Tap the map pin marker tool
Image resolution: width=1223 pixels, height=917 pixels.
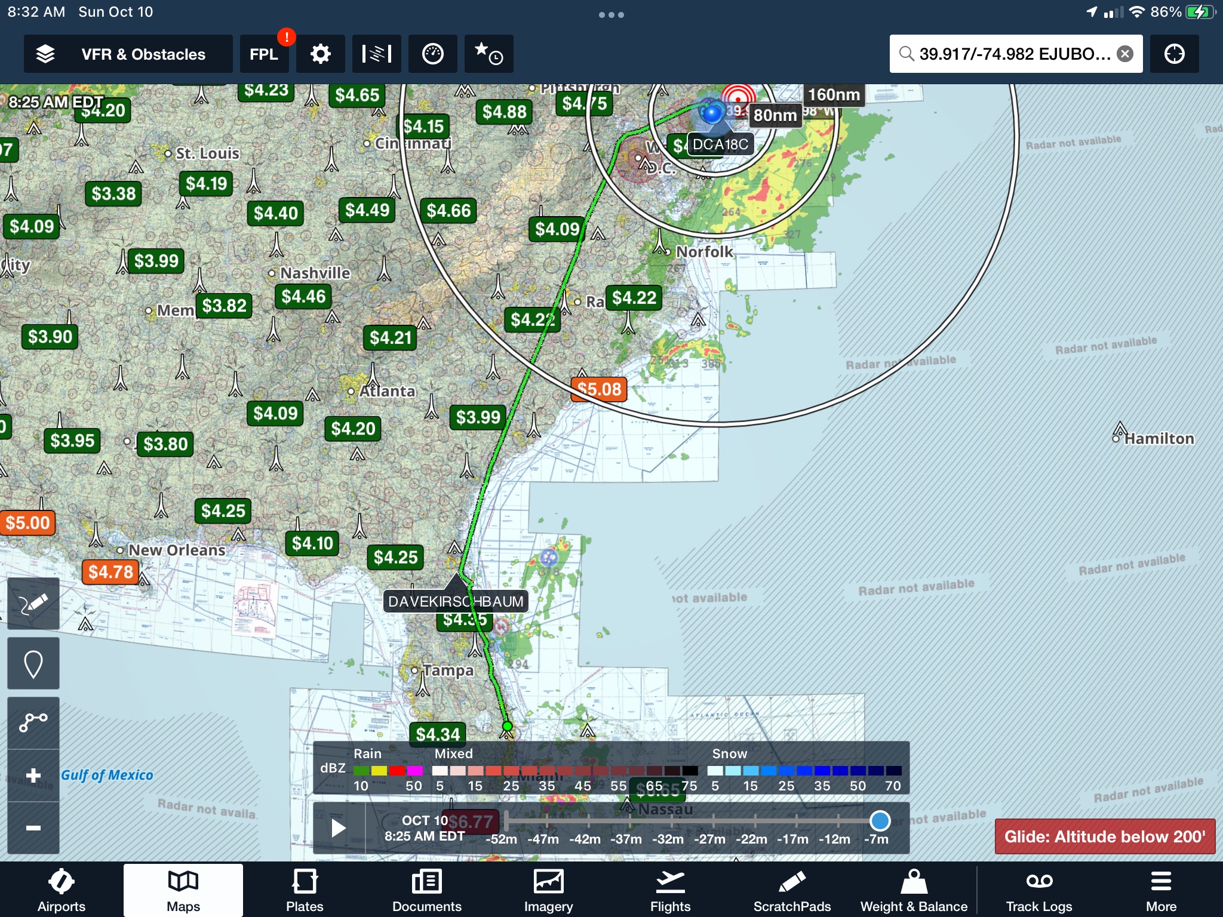pyautogui.click(x=33, y=663)
